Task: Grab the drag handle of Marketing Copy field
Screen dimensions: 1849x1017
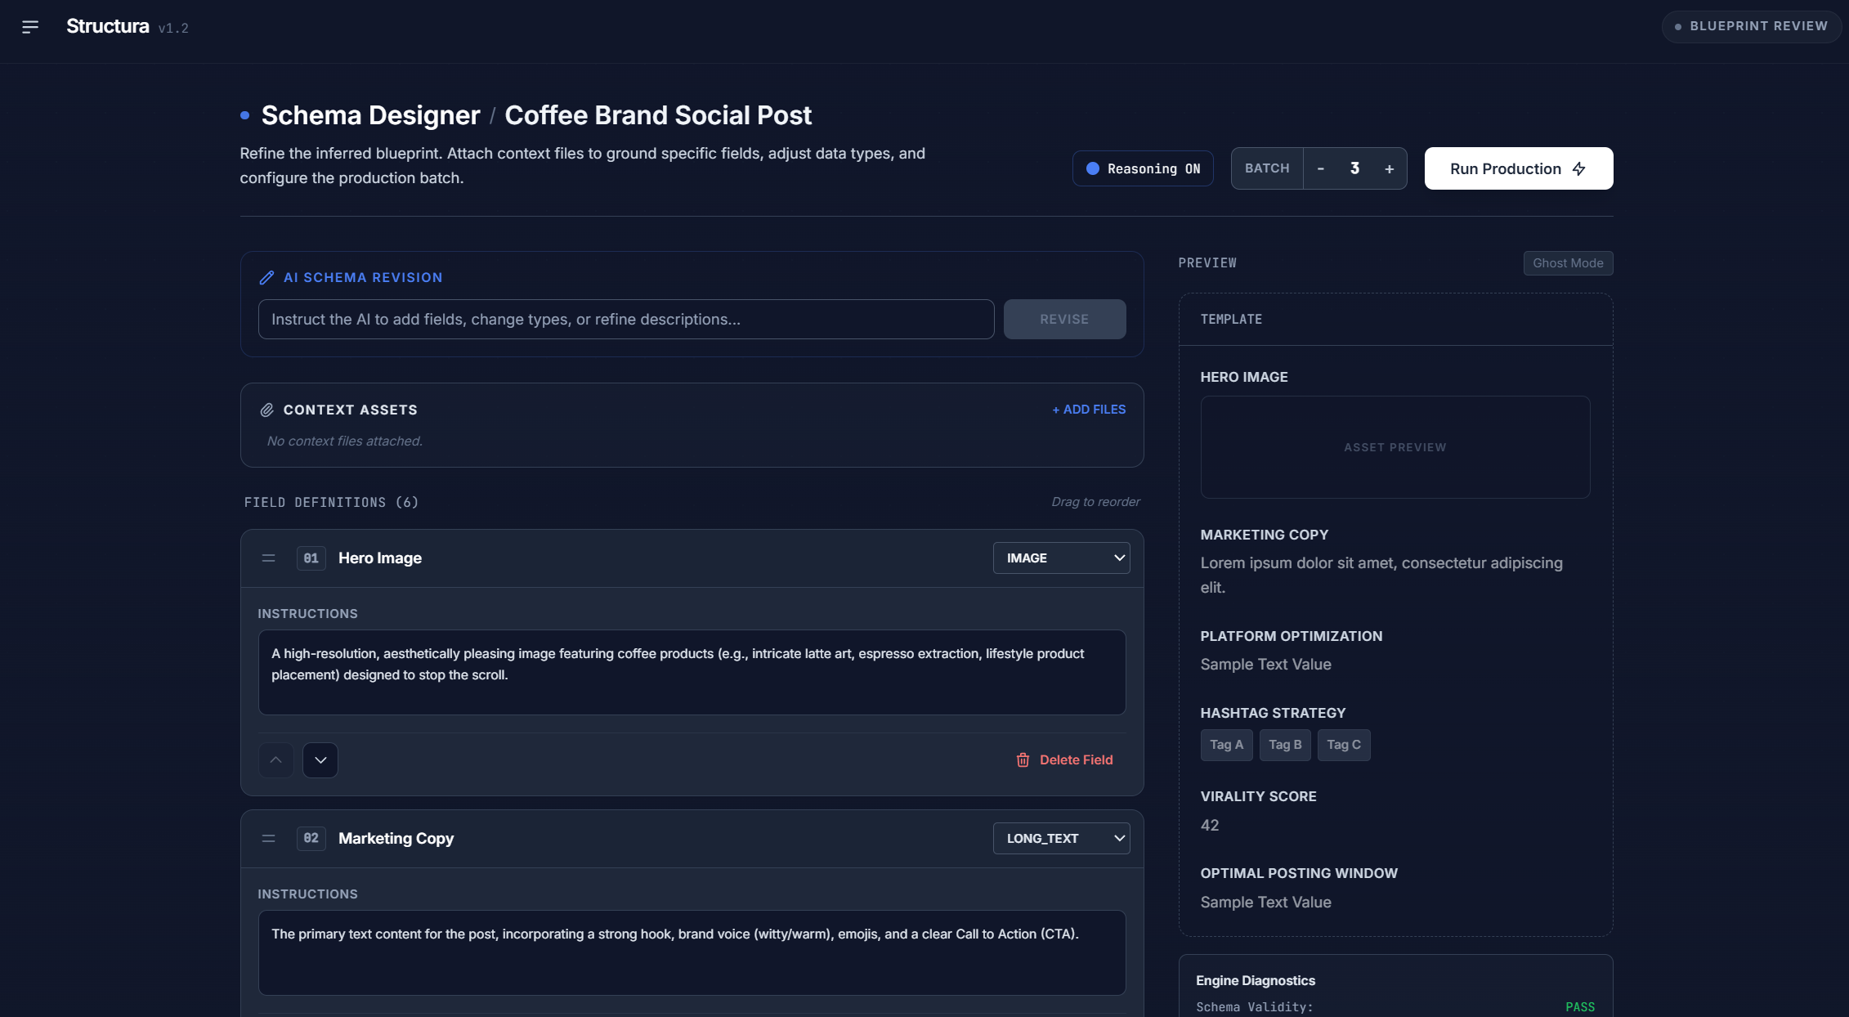Action: tap(268, 839)
